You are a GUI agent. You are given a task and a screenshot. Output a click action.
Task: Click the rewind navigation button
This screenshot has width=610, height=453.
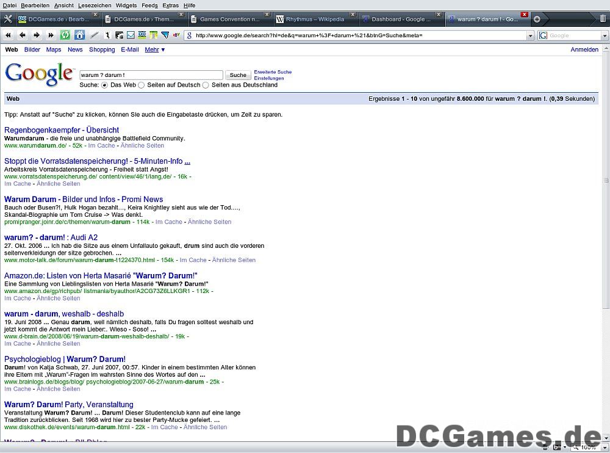[x=8, y=35]
